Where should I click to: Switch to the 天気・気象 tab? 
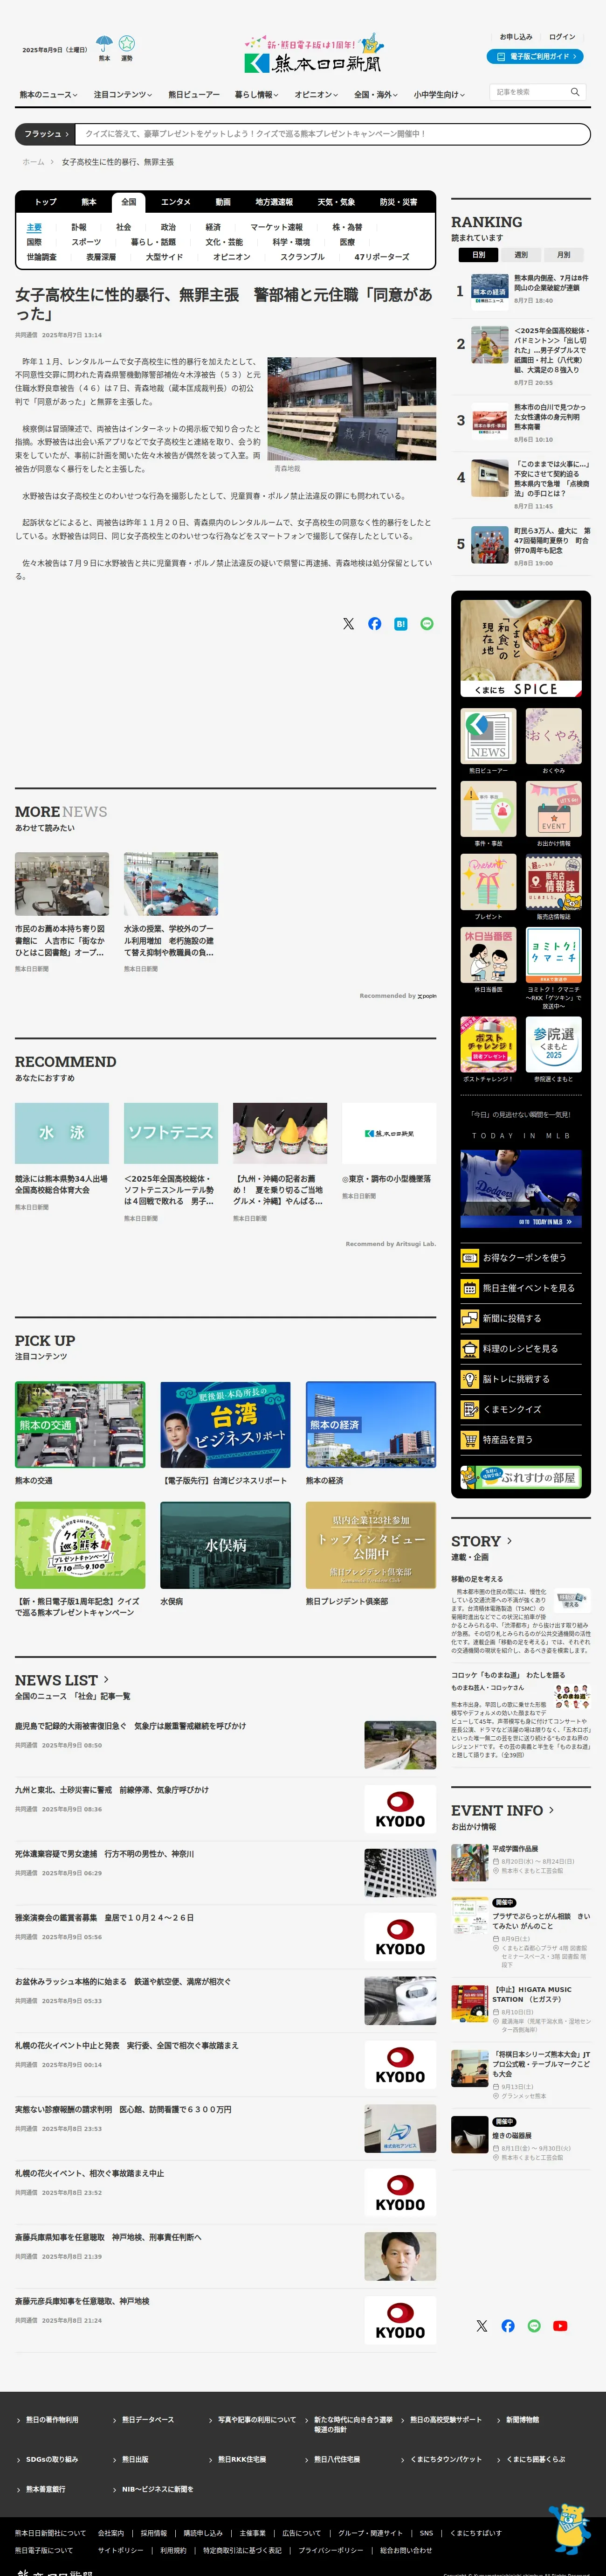[336, 202]
